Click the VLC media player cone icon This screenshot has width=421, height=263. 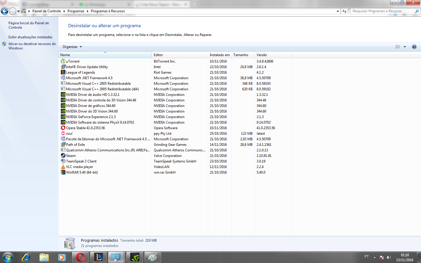click(63, 167)
